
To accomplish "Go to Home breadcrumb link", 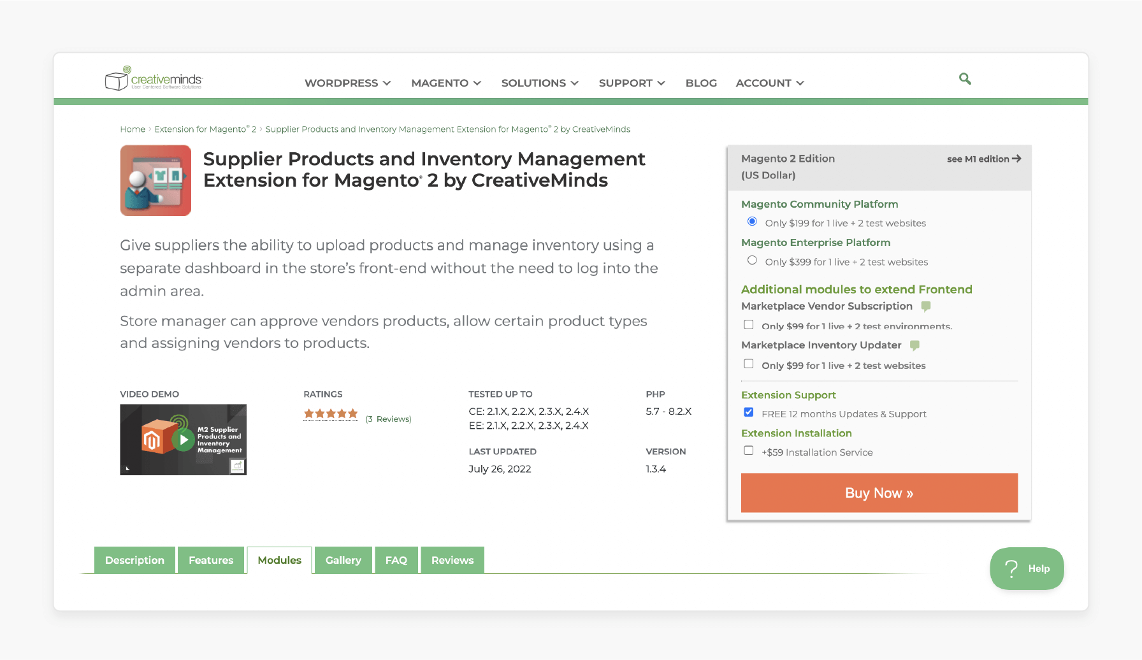I will click(x=133, y=129).
